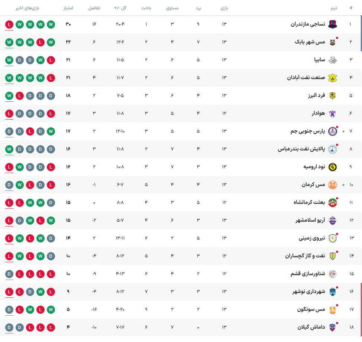Click the مس کرمان orange logo
This screenshot has height=342, width=362.
333,185
